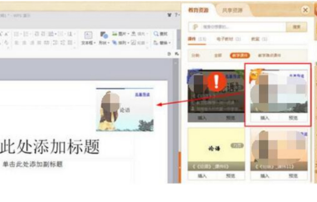
Task: Open the 电子教材 tab
Action: pyautogui.click(x=229, y=39)
